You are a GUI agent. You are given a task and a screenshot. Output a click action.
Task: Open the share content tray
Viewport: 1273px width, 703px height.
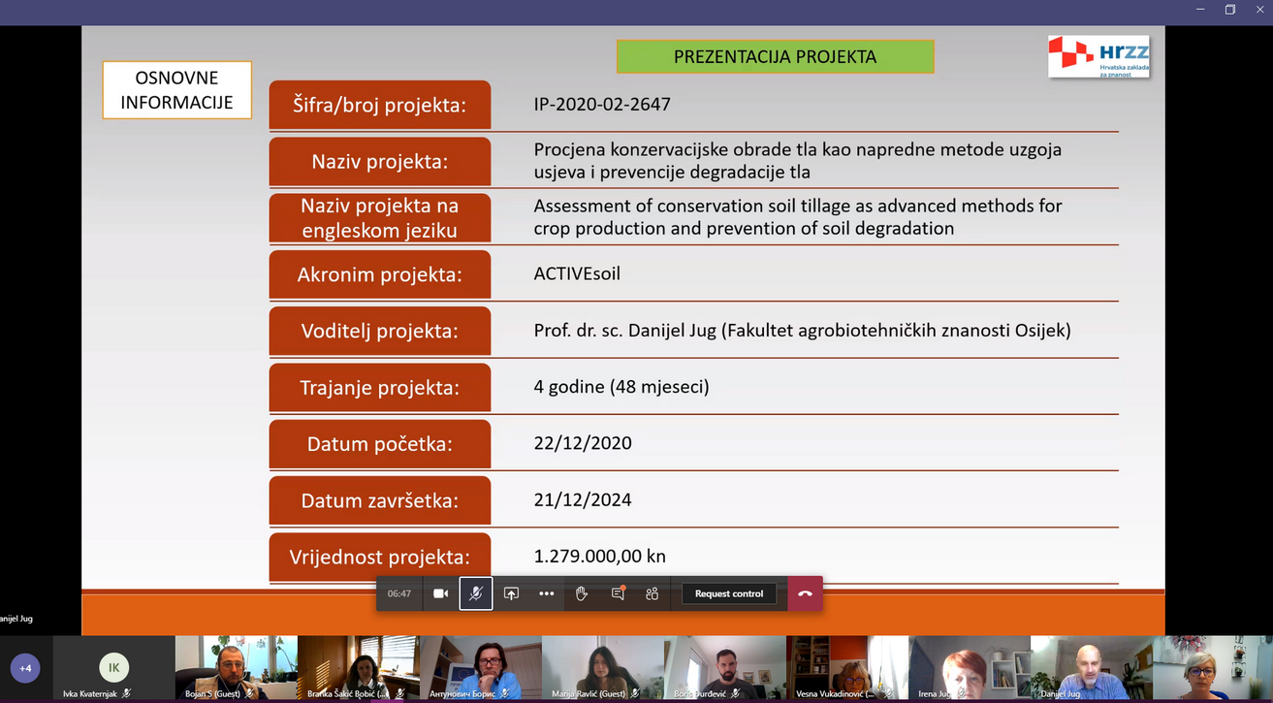pyautogui.click(x=511, y=593)
